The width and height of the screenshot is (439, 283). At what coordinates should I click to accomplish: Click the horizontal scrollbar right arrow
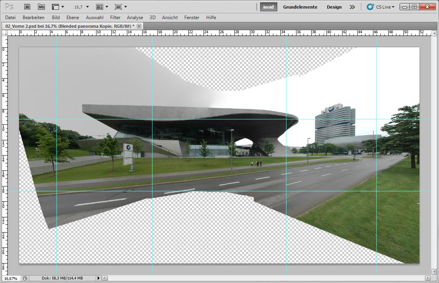click(427, 278)
